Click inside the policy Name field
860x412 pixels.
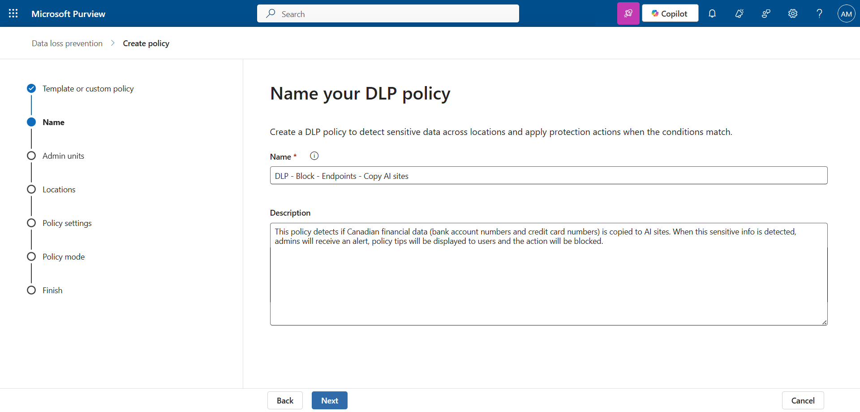(x=548, y=176)
